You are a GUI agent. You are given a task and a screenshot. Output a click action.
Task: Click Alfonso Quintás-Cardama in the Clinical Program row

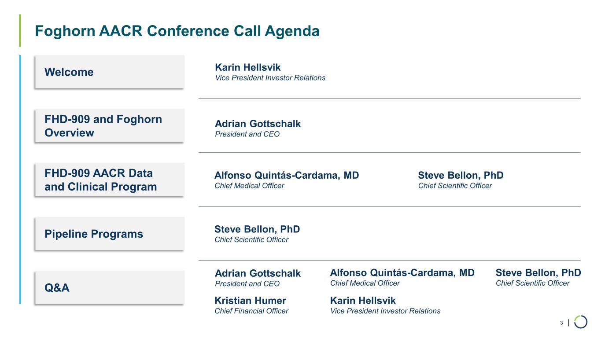(x=287, y=176)
